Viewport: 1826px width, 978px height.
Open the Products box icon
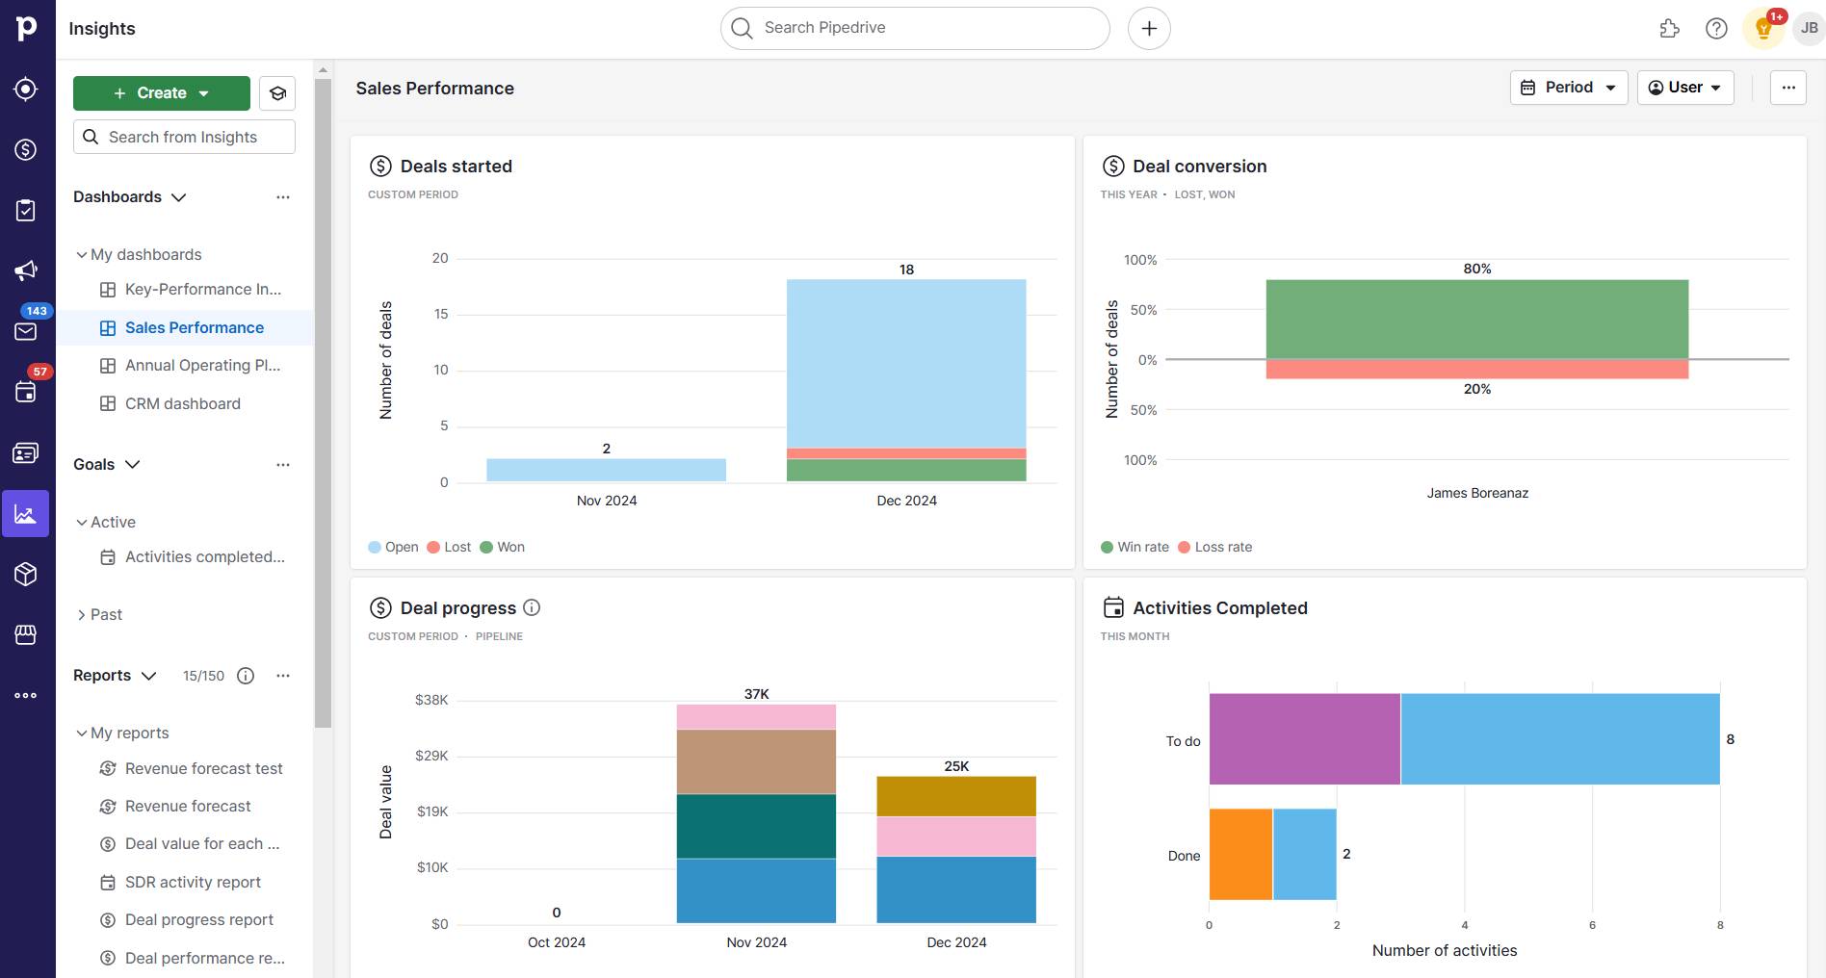pos(26,575)
